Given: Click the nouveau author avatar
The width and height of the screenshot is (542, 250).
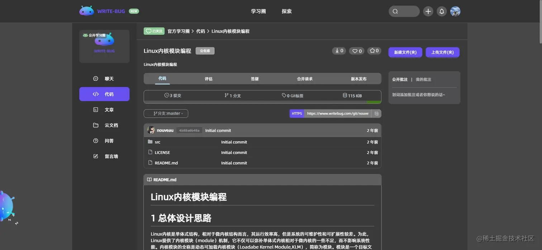Looking at the screenshot, I should (151, 130).
